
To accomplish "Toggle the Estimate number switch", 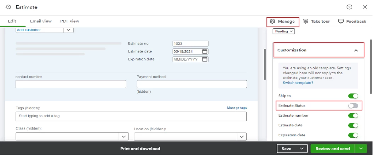I will pyautogui.click(x=353, y=116).
